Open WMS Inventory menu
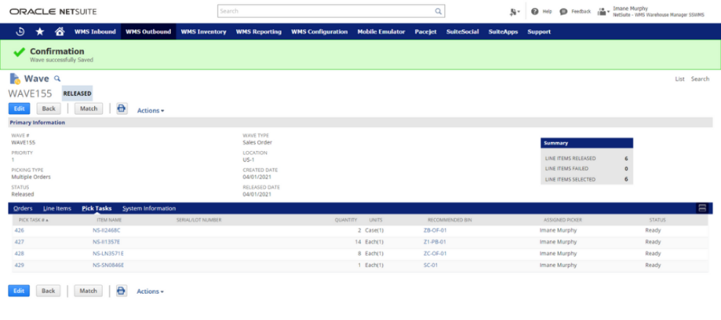The image size is (721, 320). (x=204, y=31)
